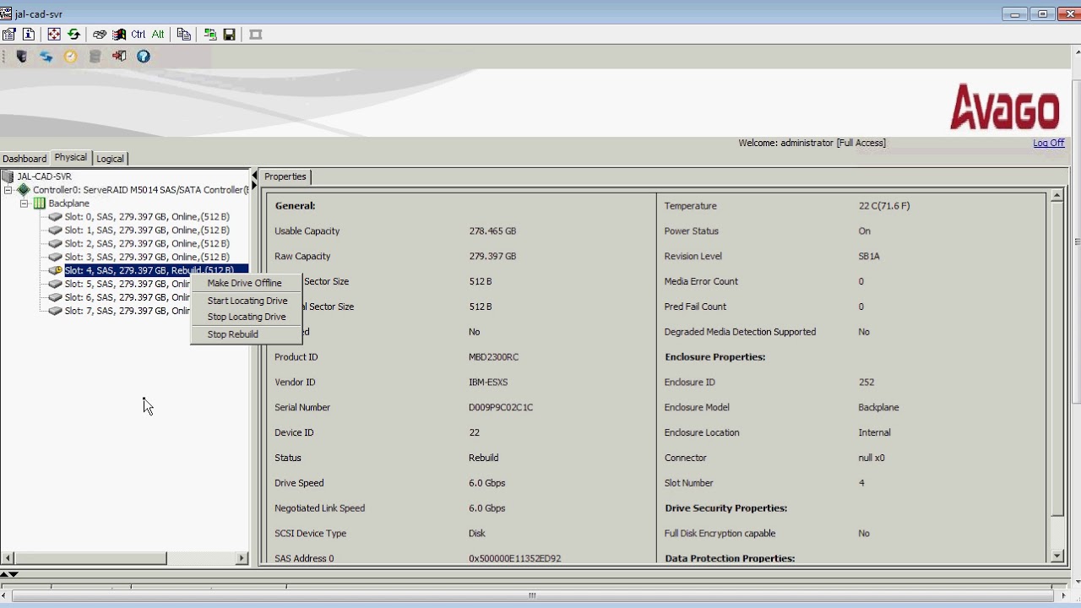Click the SAS Address value 0x500000E11352ED92
The height and width of the screenshot is (608, 1081).
514,558
